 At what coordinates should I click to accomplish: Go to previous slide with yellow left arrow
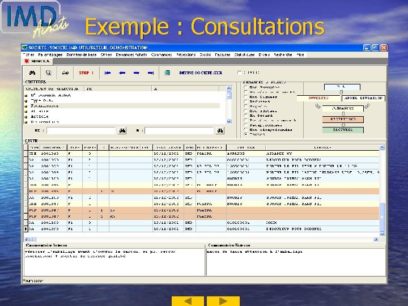coord(188,301)
